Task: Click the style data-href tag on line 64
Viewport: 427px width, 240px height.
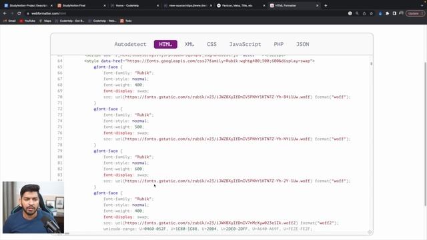Action: (199, 61)
